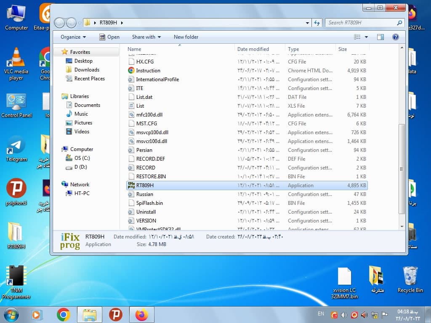Click the speaker volume tray icon
Image resolution: width=431 pixels, height=323 pixels.
(343, 315)
